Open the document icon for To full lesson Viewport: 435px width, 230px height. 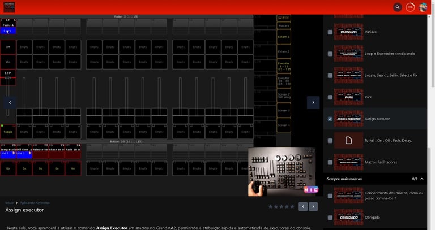point(348,140)
